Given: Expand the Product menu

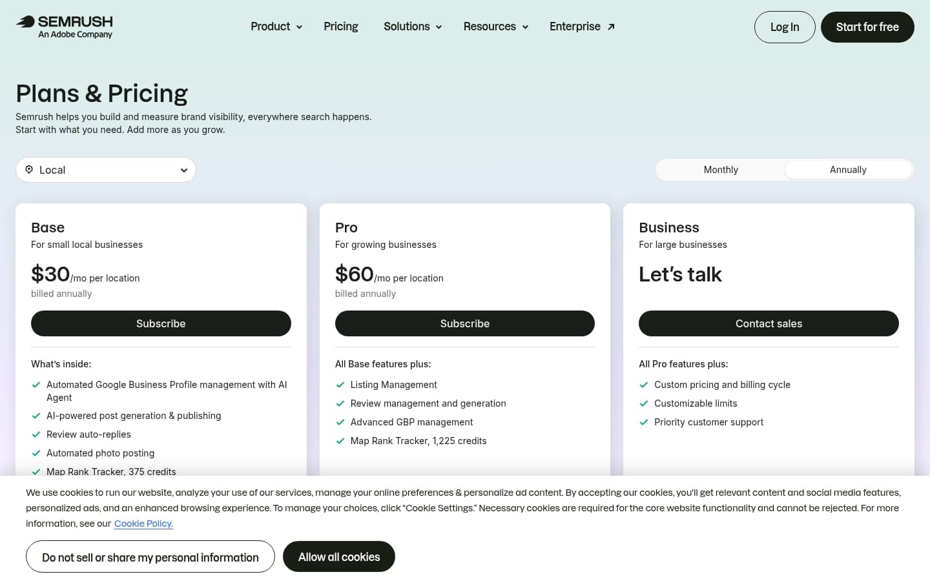Looking at the screenshot, I should [x=276, y=26].
